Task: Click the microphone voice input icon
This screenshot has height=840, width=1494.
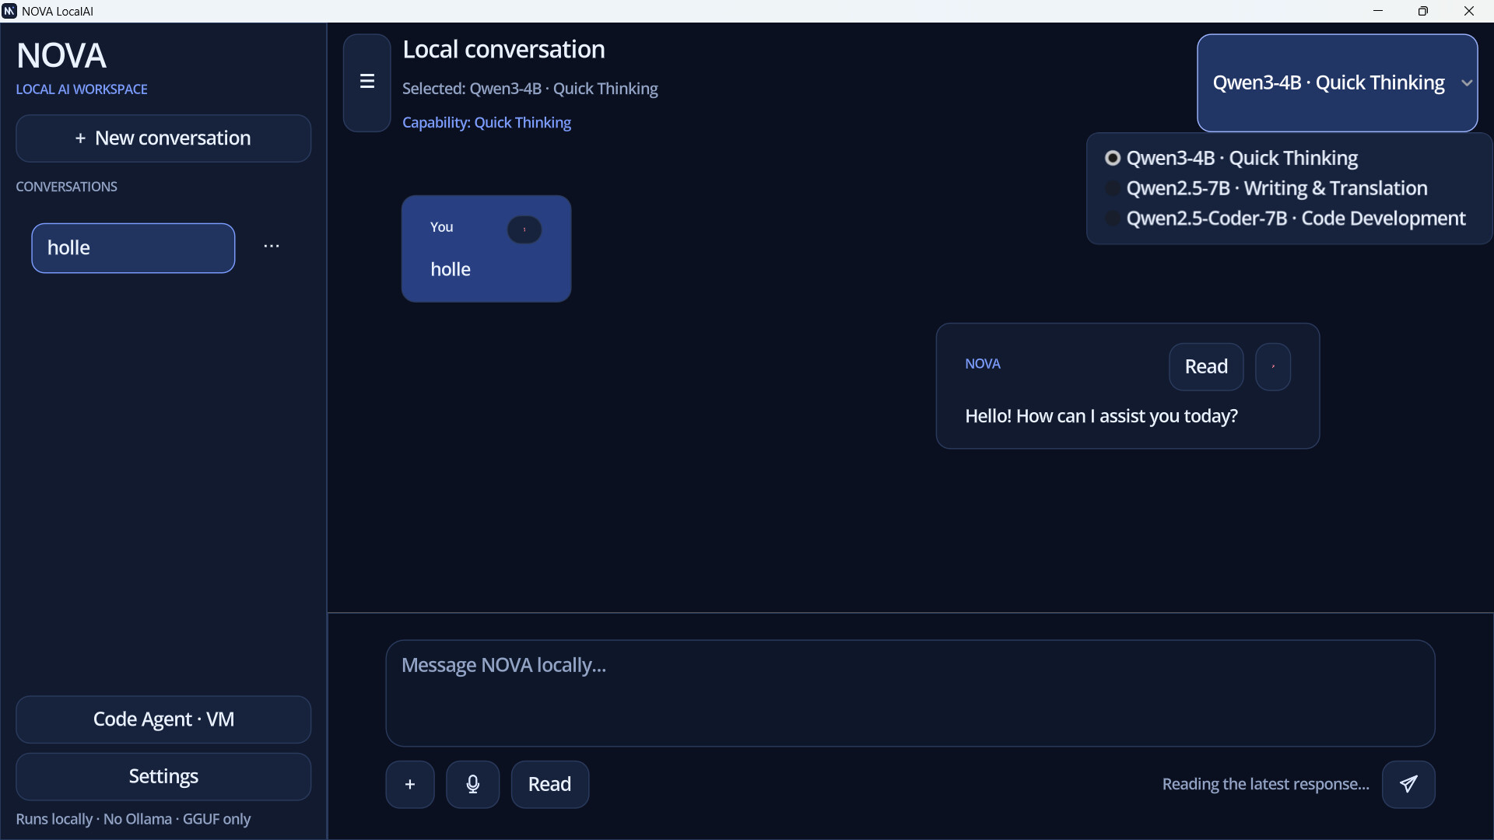Action: pos(472,784)
